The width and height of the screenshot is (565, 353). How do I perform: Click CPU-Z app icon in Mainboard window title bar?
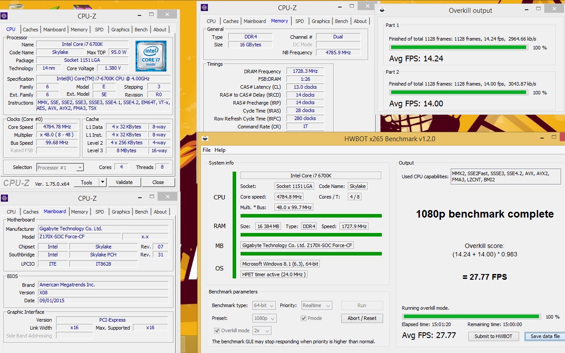(x=4, y=198)
